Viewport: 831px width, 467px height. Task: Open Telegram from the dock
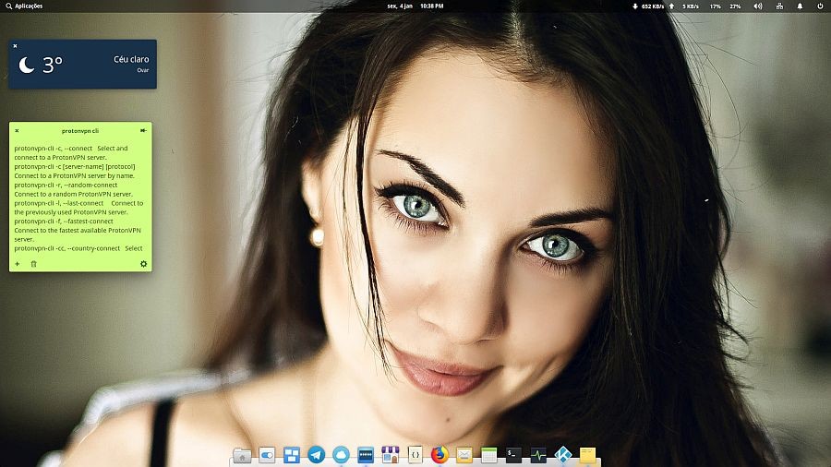[x=317, y=454]
